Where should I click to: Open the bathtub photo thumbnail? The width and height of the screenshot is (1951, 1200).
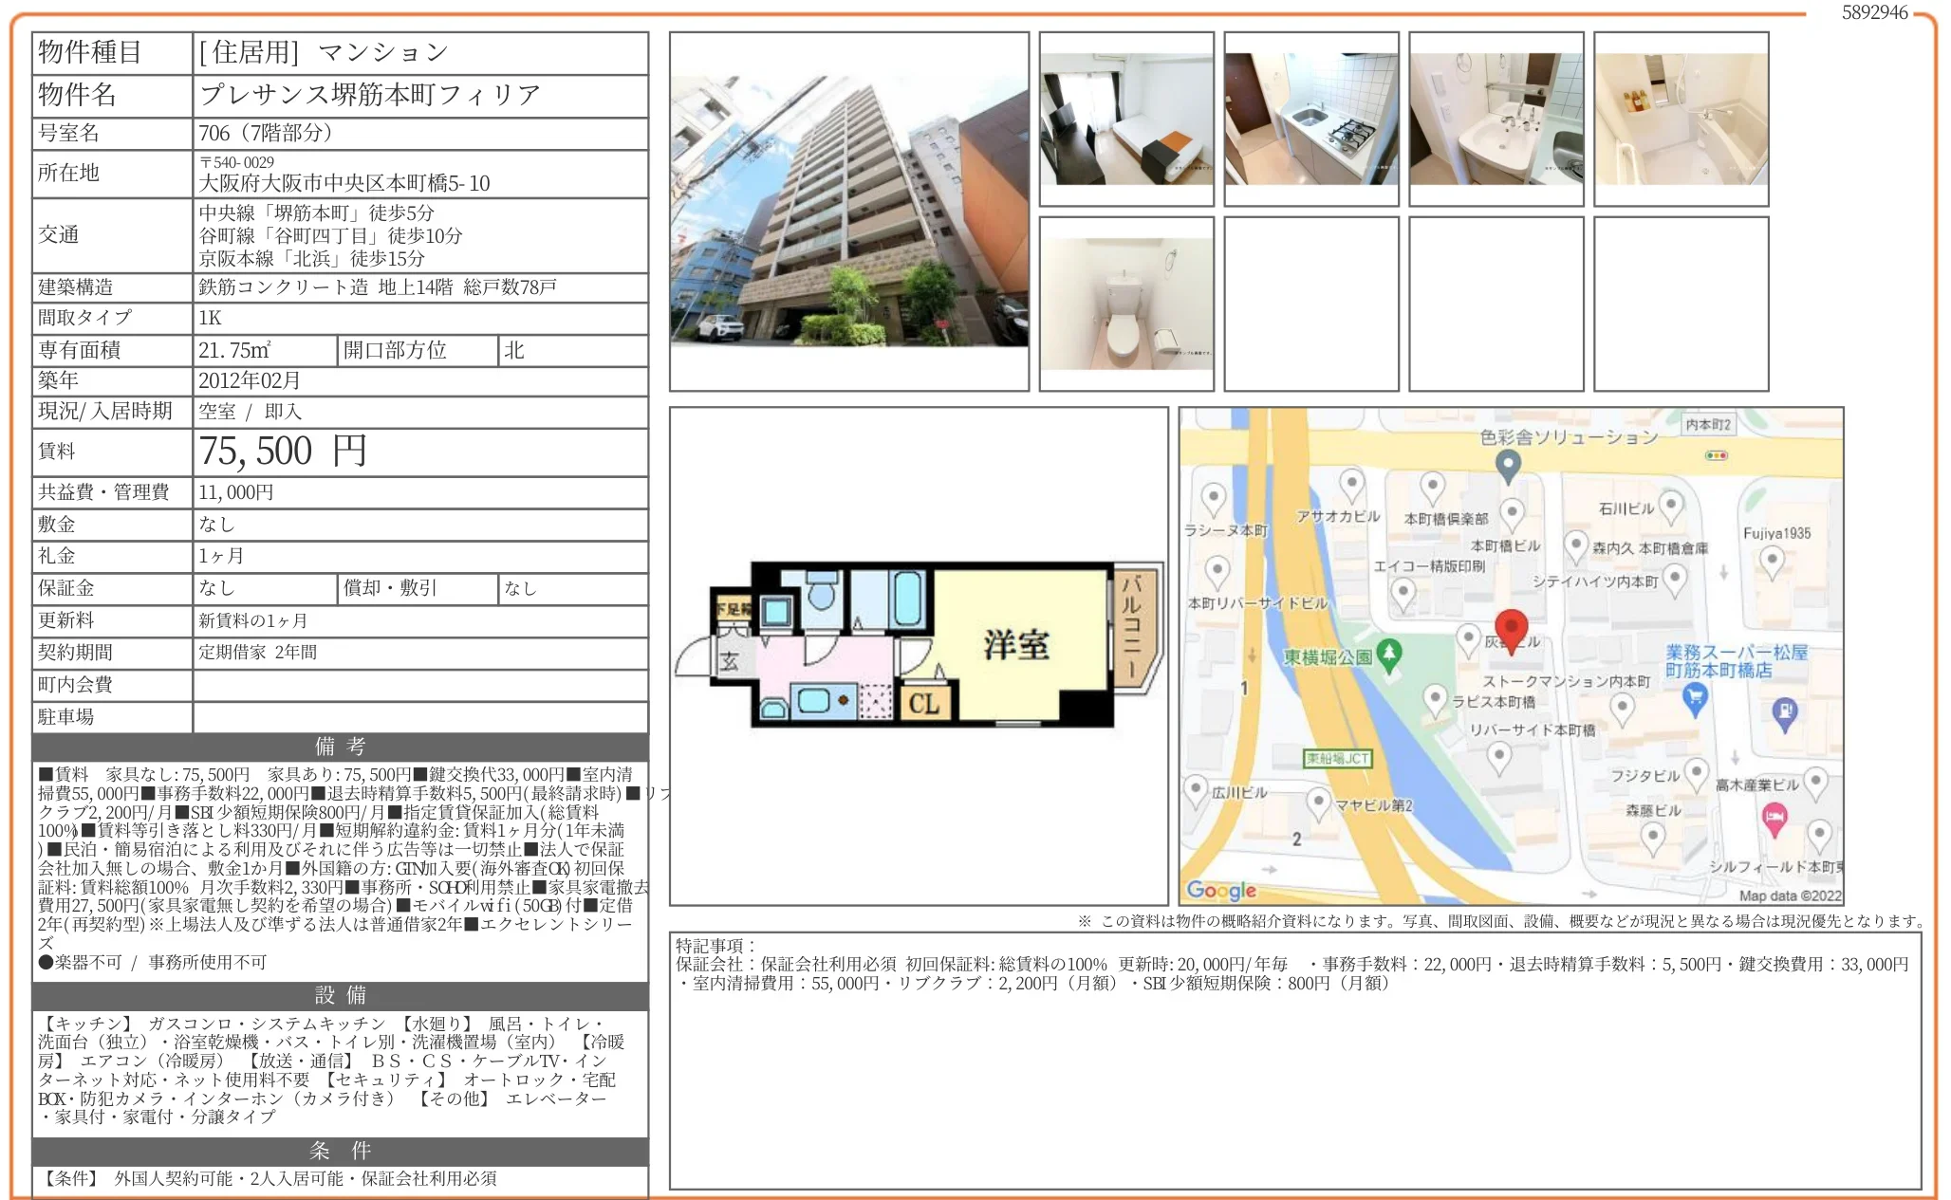(x=1680, y=119)
